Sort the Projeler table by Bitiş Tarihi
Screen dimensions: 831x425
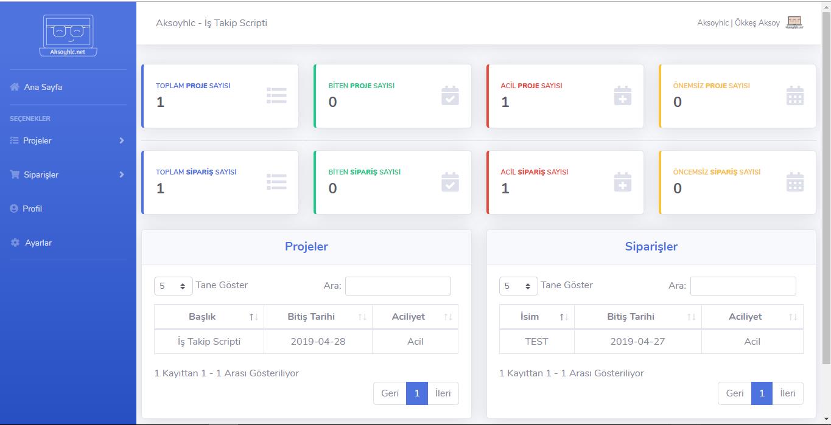tap(318, 317)
